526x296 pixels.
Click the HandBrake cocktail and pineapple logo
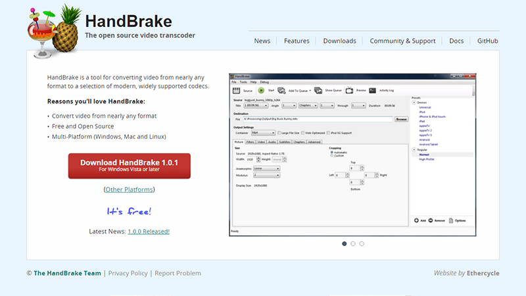54,32
